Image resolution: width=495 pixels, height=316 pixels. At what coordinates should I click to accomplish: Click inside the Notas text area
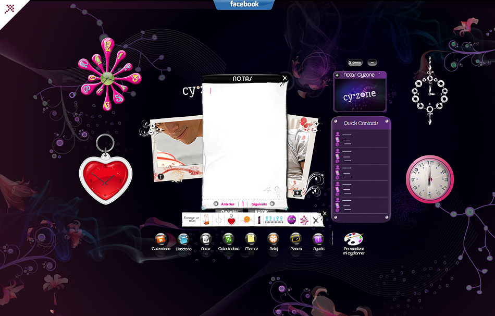(244, 142)
